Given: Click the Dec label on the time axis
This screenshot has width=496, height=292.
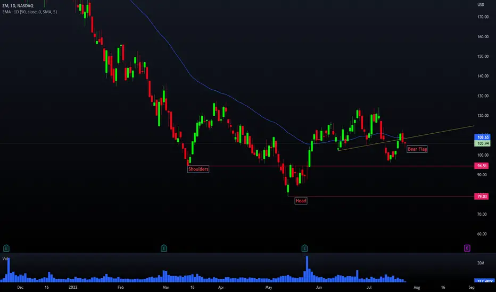Looking at the screenshot, I should click(x=20, y=287).
